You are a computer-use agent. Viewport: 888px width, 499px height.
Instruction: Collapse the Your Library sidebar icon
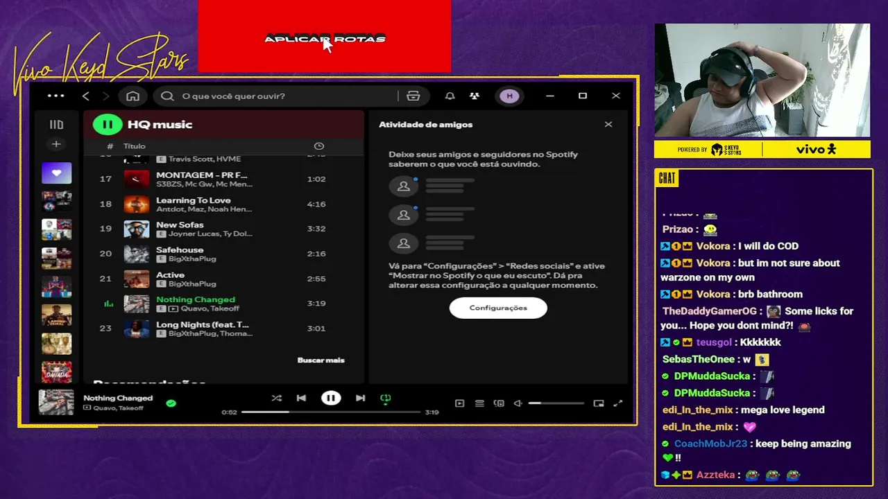[56, 125]
